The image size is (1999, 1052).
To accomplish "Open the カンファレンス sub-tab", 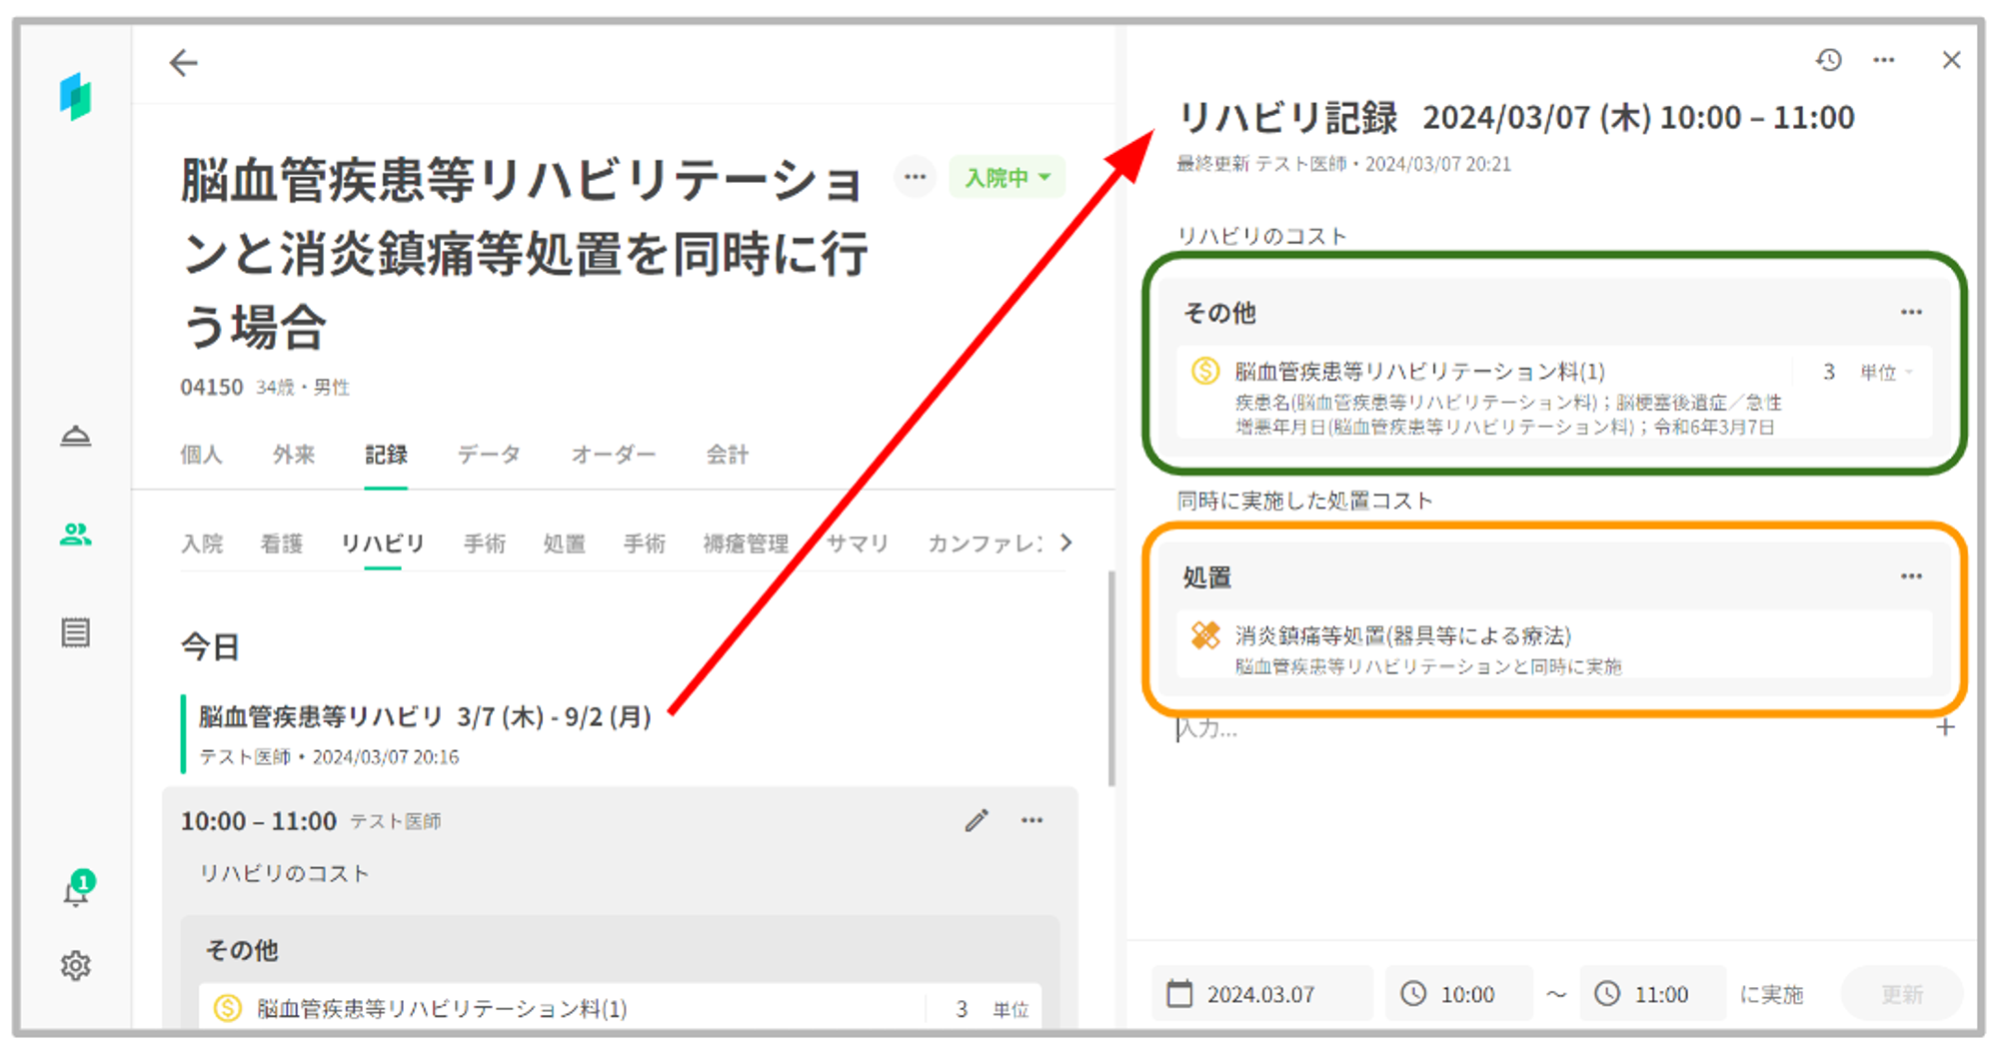I will click(986, 543).
